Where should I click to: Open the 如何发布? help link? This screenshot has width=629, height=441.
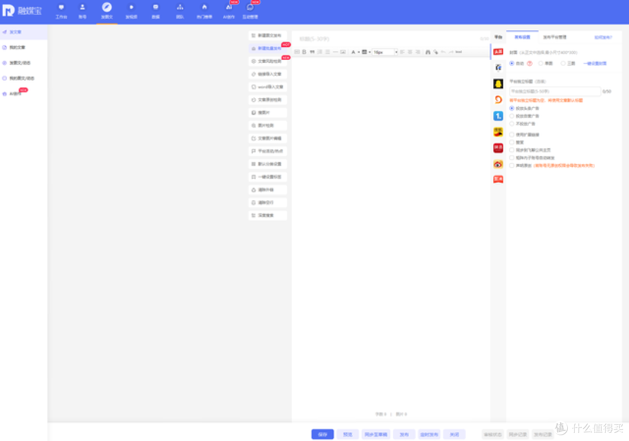[x=603, y=37]
